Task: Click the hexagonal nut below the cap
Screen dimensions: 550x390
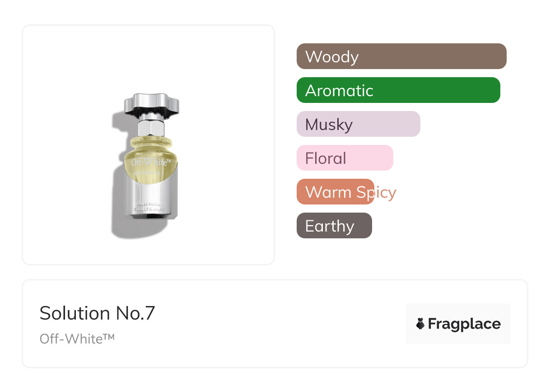Action: click(x=151, y=125)
